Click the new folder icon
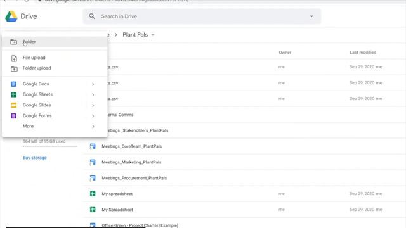The image size is (406, 228). click(14, 42)
